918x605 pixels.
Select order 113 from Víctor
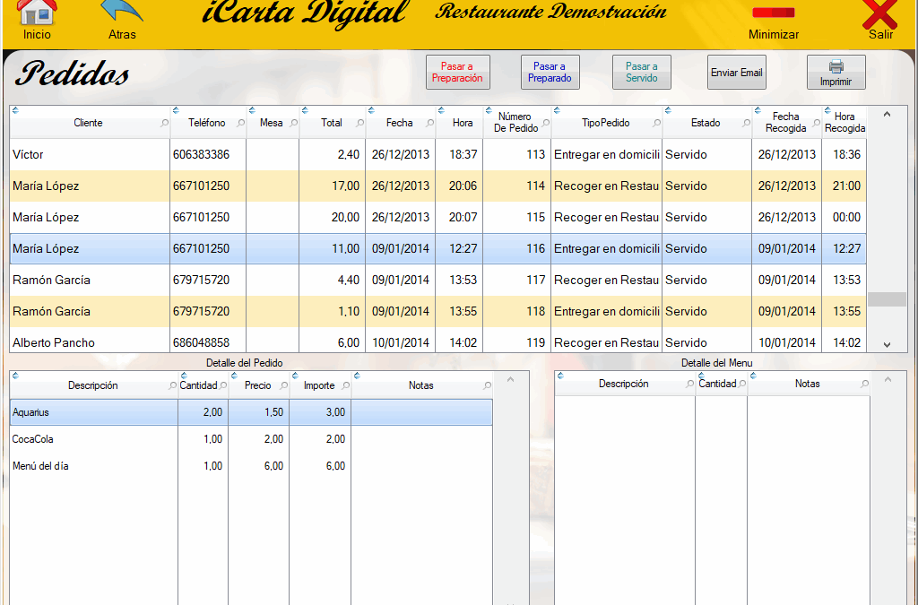point(437,154)
